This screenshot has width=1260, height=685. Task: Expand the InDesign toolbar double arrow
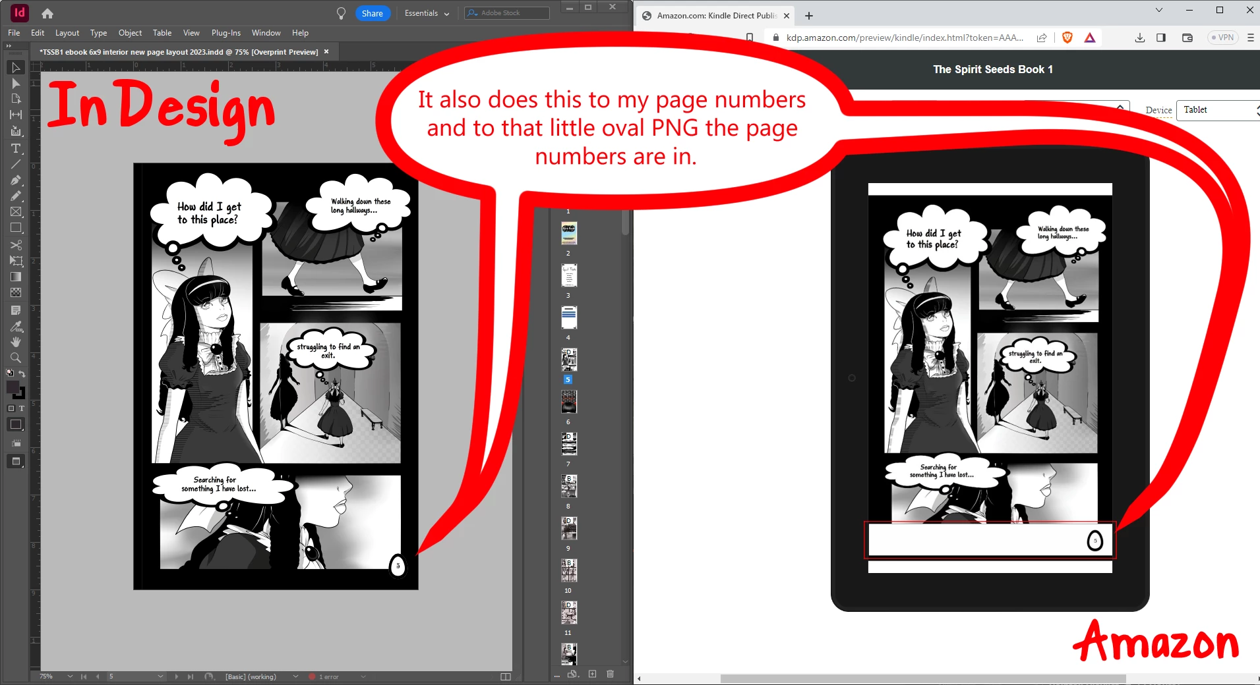[x=9, y=46]
